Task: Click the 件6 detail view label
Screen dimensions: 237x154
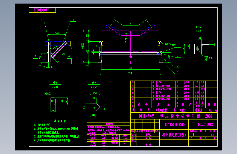Action: coord(94,82)
